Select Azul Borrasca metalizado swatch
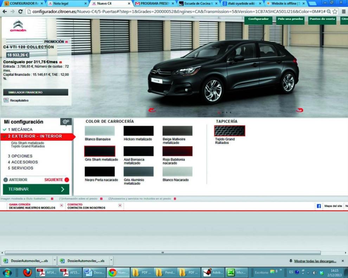Screen dimensions: 348x278 (x=138, y=151)
